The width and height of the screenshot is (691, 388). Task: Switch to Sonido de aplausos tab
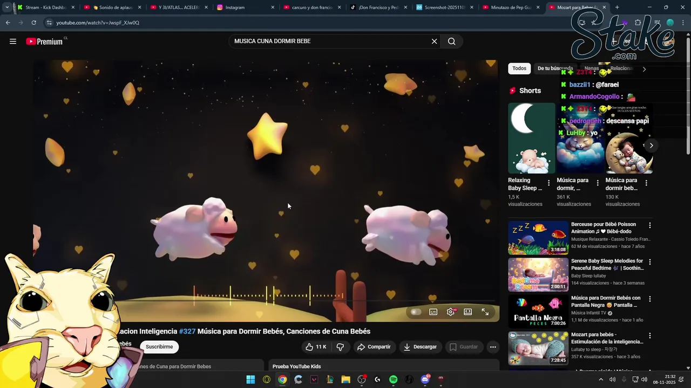click(113, 8)
